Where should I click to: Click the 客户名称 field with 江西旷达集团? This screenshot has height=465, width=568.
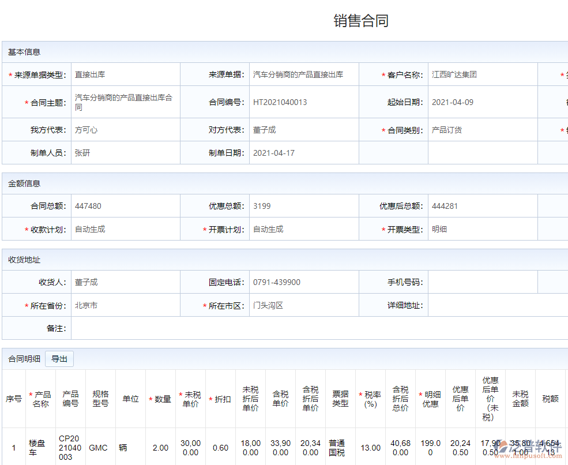482,74
